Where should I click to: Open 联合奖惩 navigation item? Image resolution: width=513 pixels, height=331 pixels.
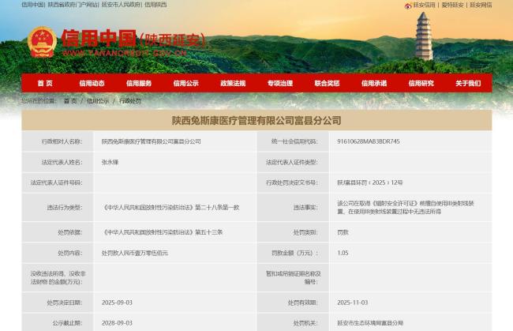click(328, 83)
